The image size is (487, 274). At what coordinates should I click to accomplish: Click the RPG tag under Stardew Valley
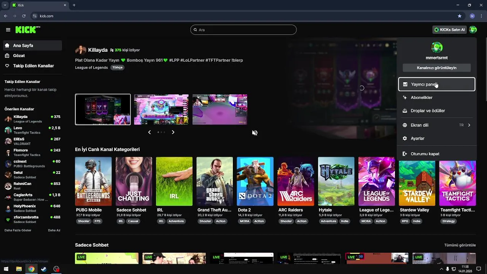point(405,221)
